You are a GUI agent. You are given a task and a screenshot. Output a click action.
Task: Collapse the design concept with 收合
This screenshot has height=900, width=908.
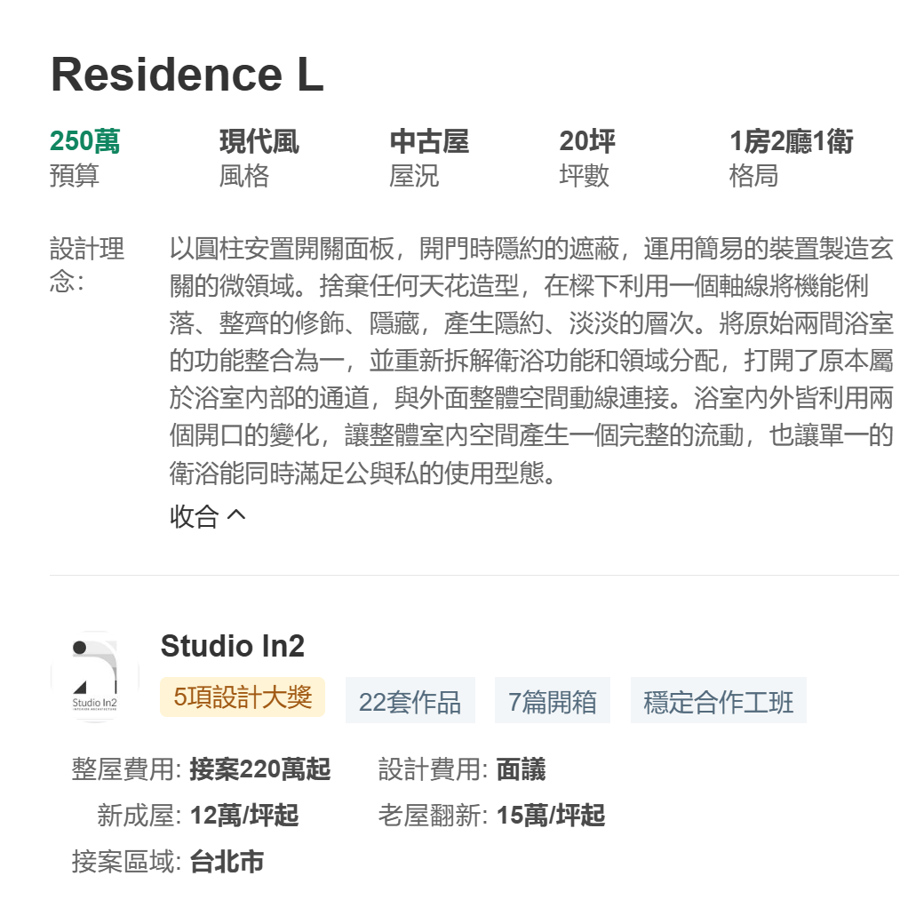coord(195,516)
